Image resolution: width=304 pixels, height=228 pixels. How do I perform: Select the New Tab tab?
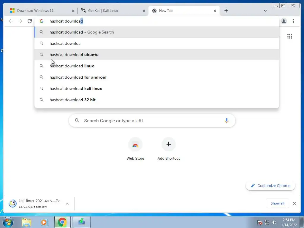[x=184, y=11]
